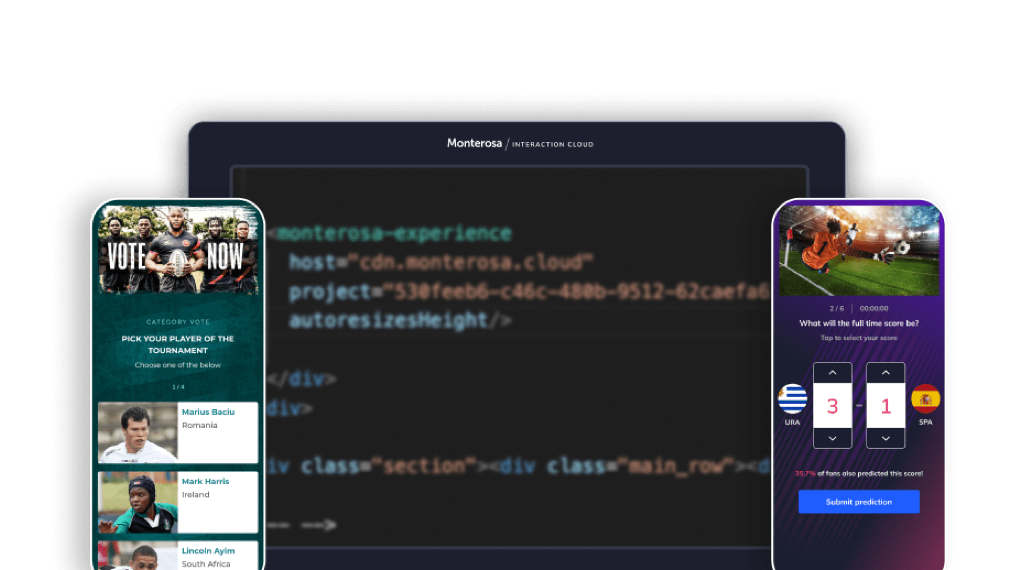Click the goalkeeper soccer banner image

pos(859,250)
